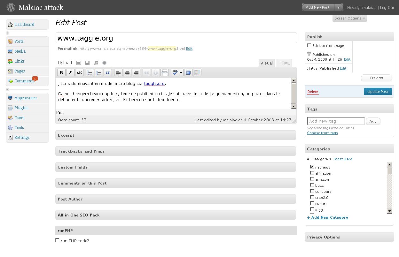Click into the Add new tag field
This screenshot has height=257, width=399.
(336, 121)
